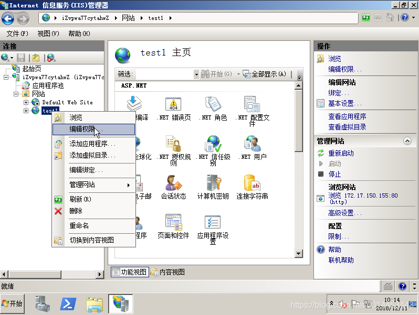Click the green refresh page icon in address bar
The width and height of the screenshot is (419, 315).
click(365, 18)
